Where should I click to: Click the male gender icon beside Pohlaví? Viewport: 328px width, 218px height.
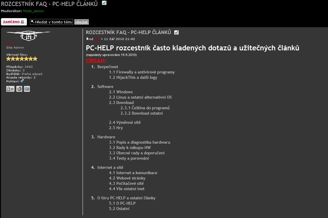pos(22,81)
